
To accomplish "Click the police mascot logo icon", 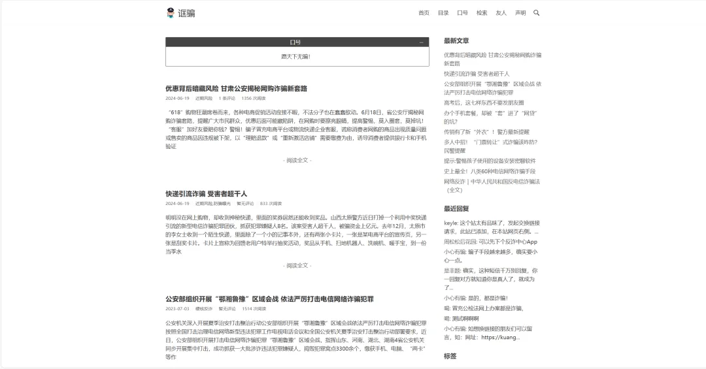I will point(171,12).
